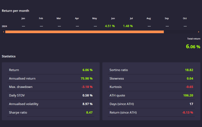Click the Jun column header
The image size is (202, 127).
113,18
